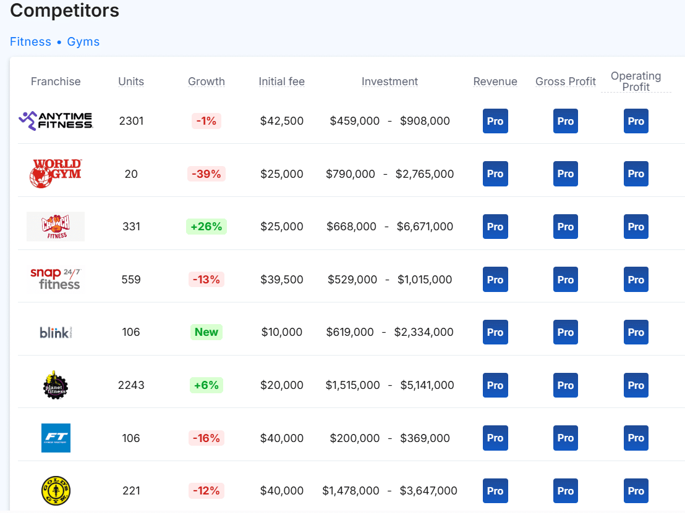Unlock World Gym Operating Profit Pro button
Screen dimensions: 685x513
click(636, 173)
